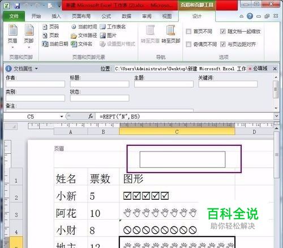Viewport: 283px width, 248px height.
Task: Insert Page Number element (页码)
Action: click(50, 27)
